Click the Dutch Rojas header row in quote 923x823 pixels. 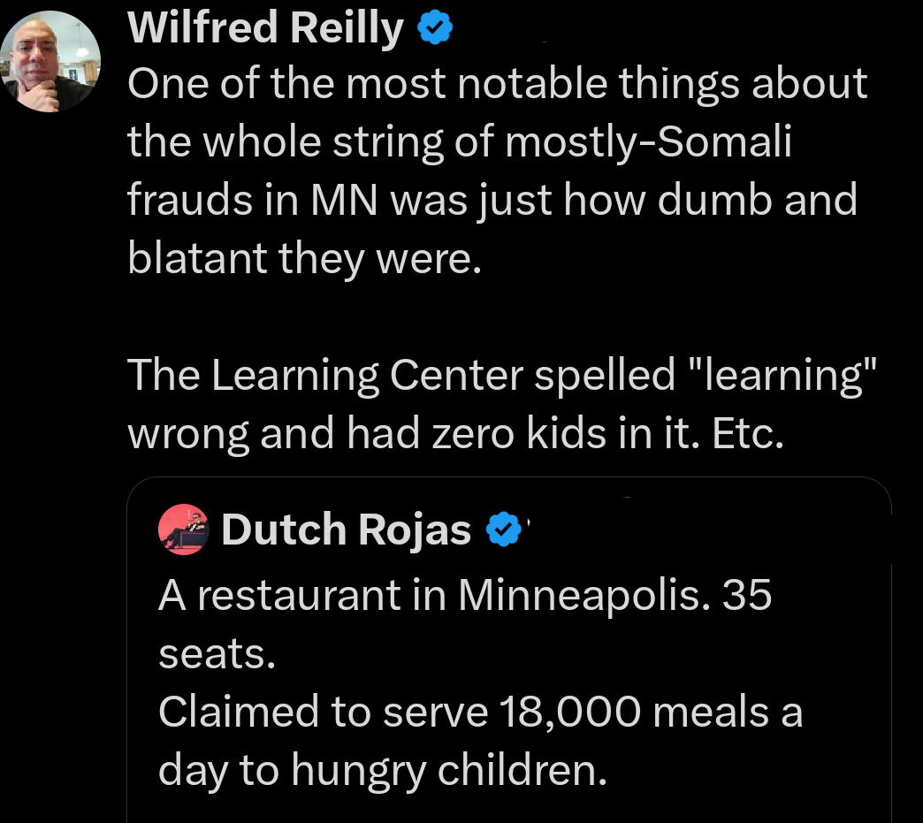point(345,530)
